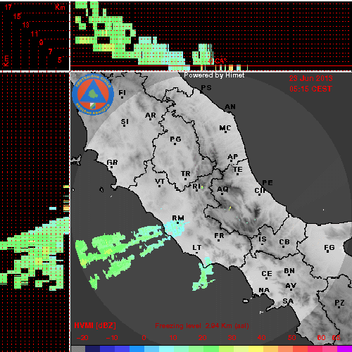Image resolution: width=352 pixels, height=352 pixels.
Task: Click the '5' km height label
Action: click(x=60, y=60)
